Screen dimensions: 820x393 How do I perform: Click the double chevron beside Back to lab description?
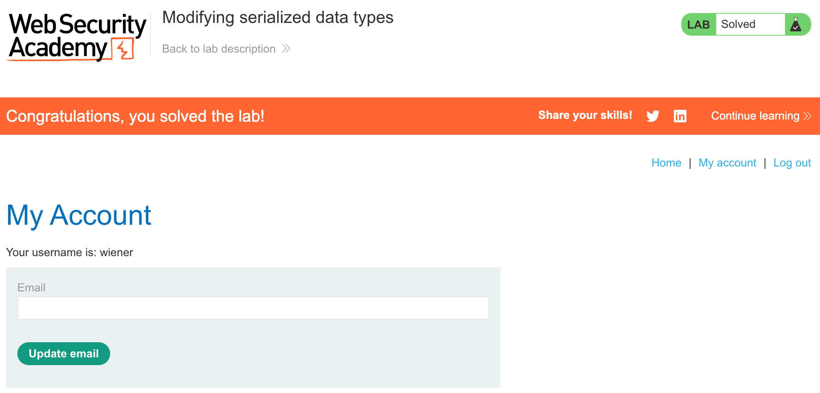pos(286,49)
